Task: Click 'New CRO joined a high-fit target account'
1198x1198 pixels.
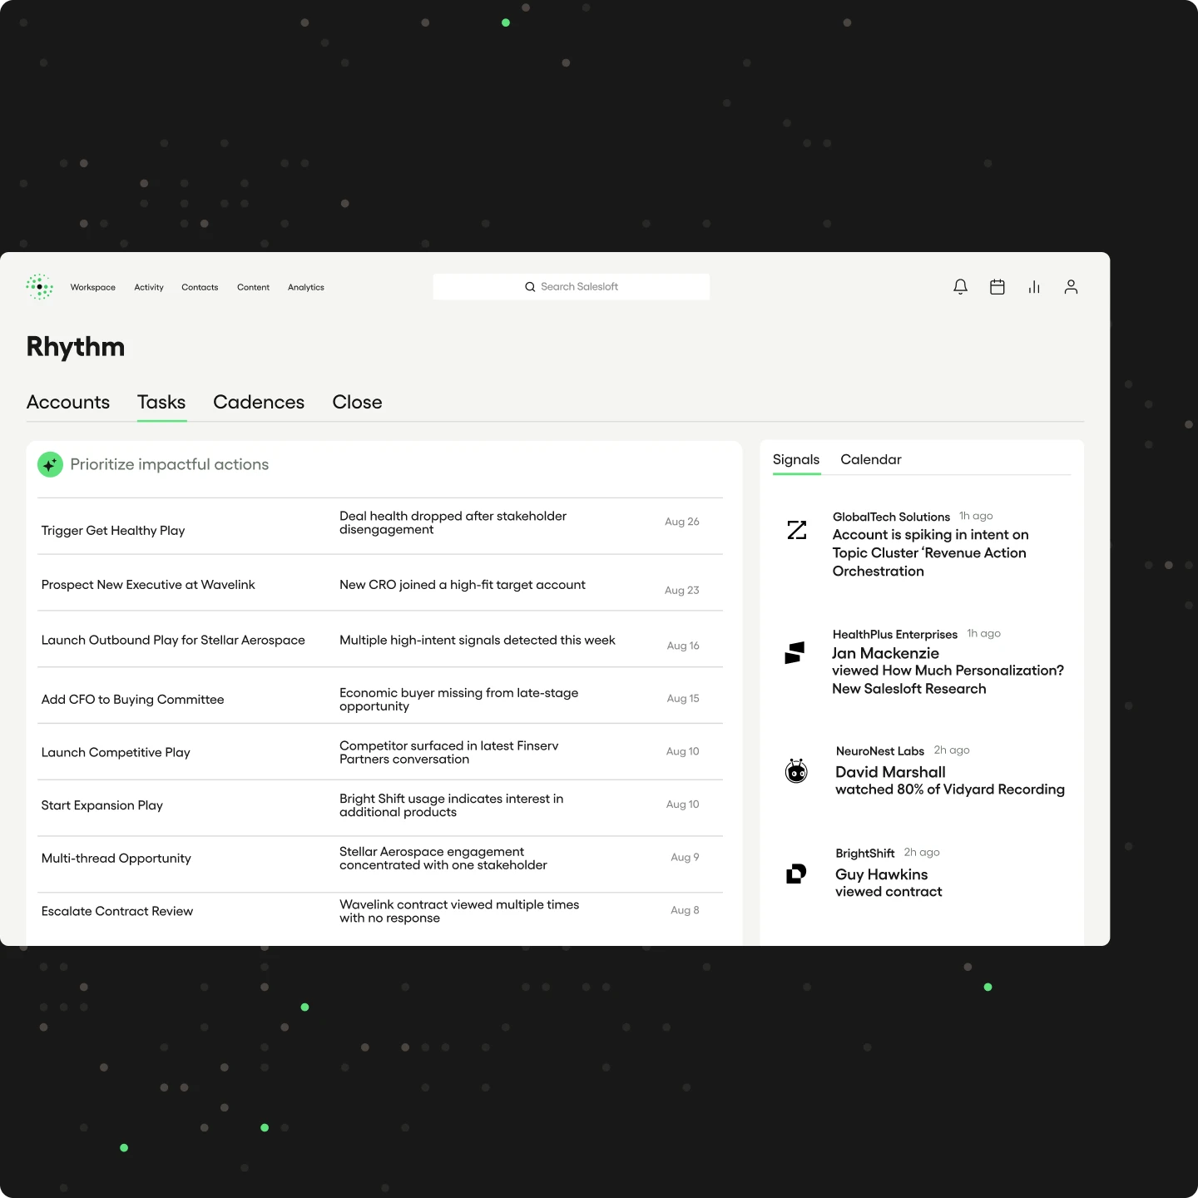Action: (x=463, y=585)
